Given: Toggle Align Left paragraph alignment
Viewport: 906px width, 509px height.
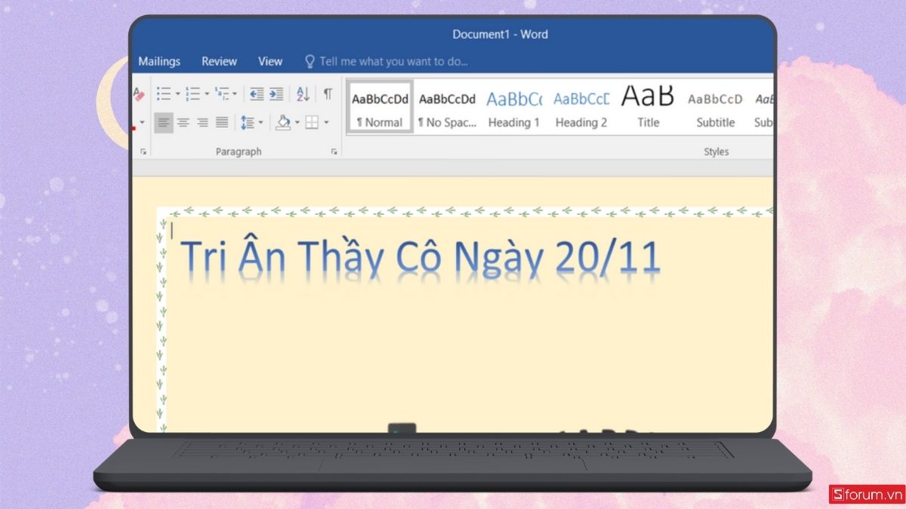Looking at the screenshot, I should pos(163,122).
